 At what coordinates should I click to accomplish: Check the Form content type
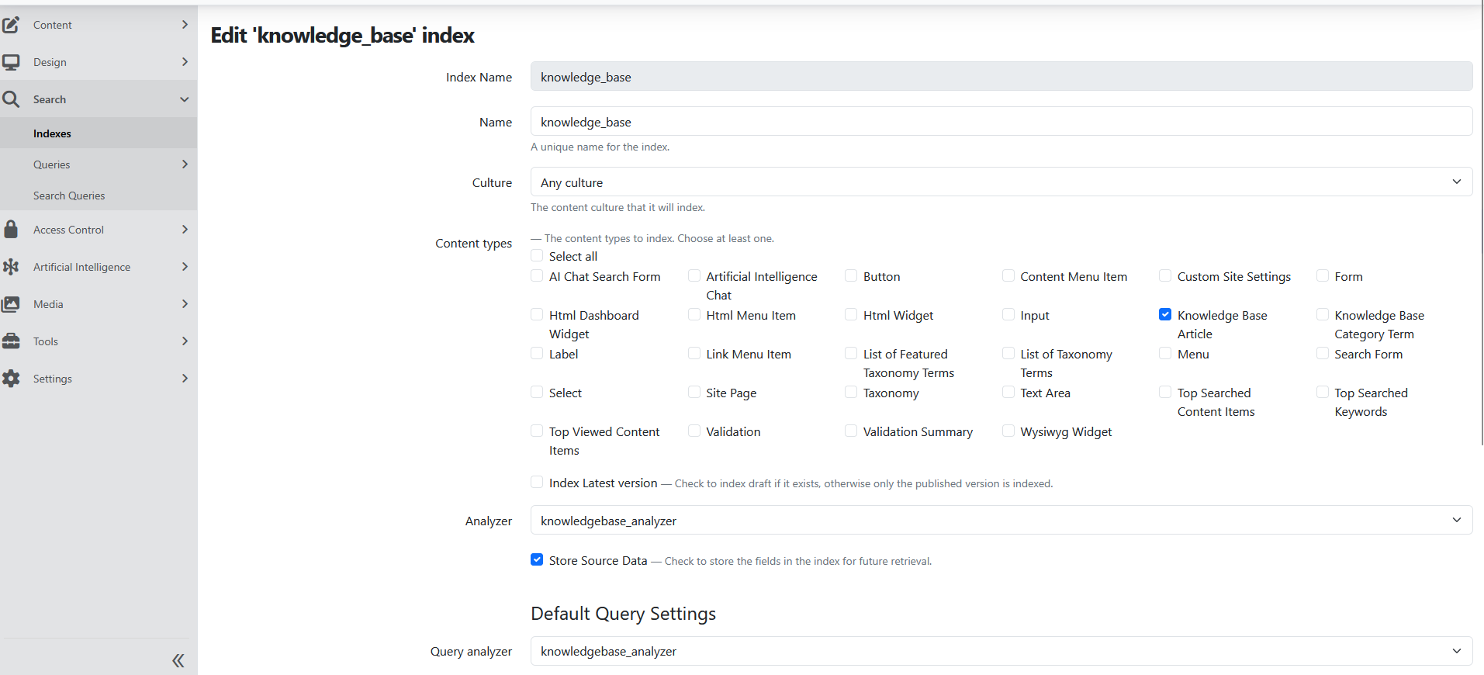(x=1323, y=275)
